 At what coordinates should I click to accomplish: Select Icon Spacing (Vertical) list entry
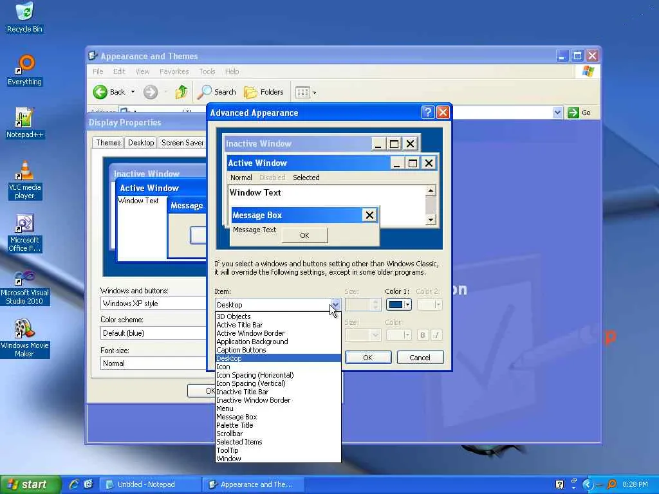tap(278, 383)
